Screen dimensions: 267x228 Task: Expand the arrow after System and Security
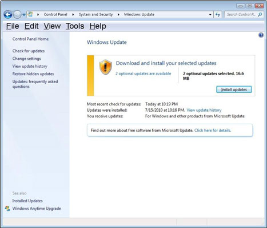tap(118, 15)
